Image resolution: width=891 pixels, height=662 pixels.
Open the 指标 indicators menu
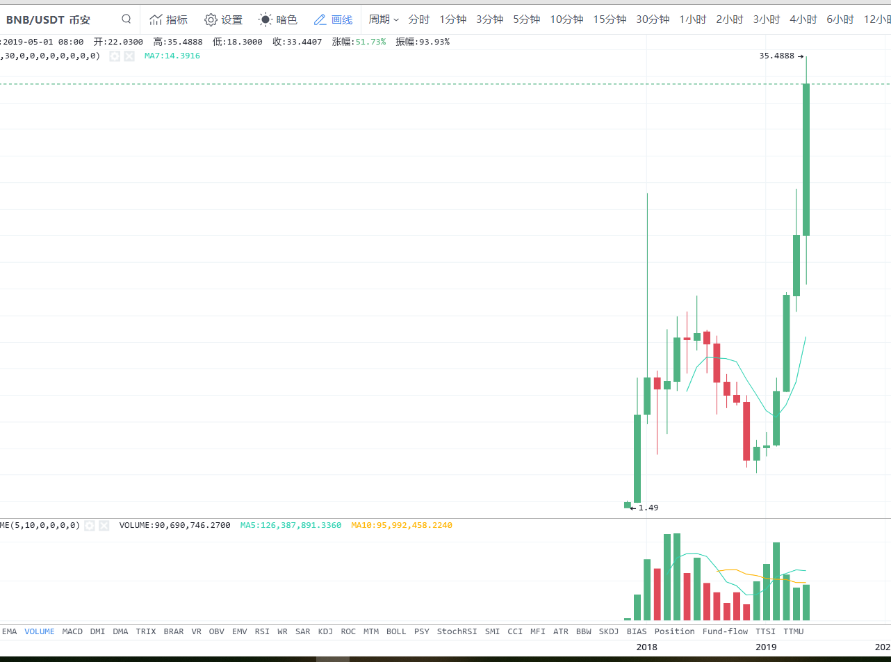click(168, 19)
